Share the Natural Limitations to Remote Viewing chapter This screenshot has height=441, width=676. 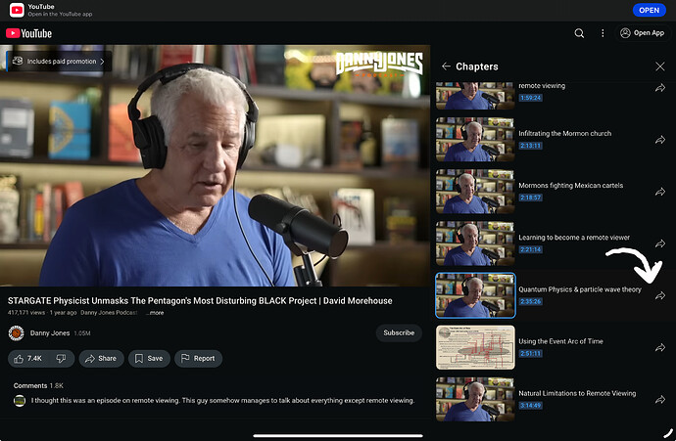pyautogui.click(x=660, y=400)
